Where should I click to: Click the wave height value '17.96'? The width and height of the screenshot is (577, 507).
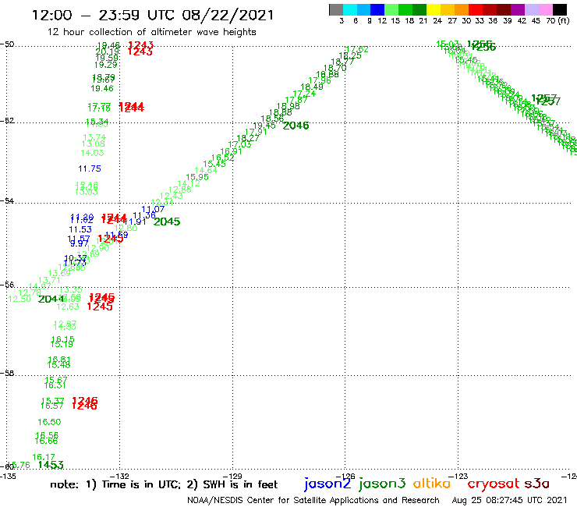pos(320,80)
